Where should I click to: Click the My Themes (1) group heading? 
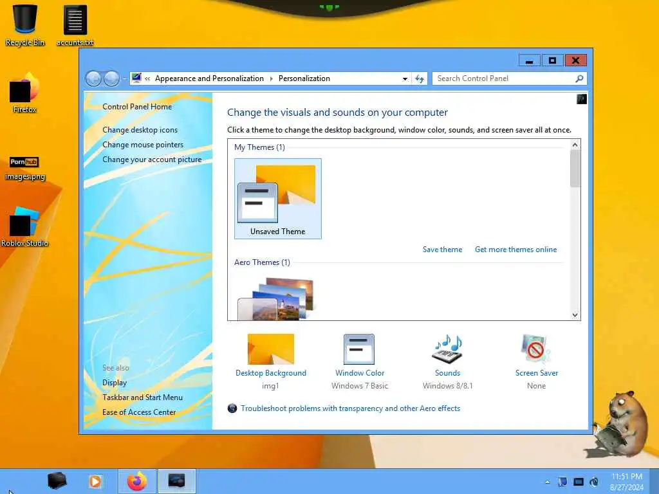click(x=259, y=147)
